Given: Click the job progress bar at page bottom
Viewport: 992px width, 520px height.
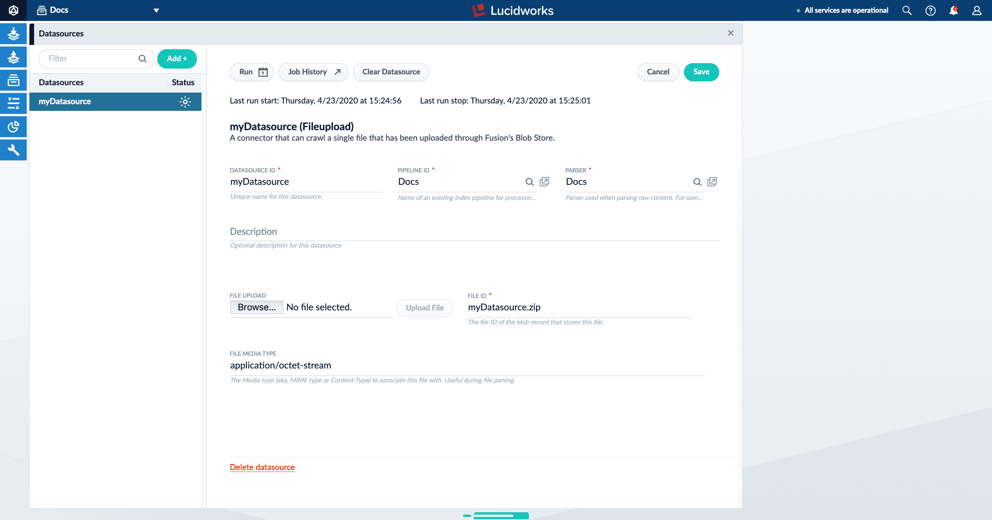Looking at the screenshot, I should pyautogui.click(x=500, y=517).
